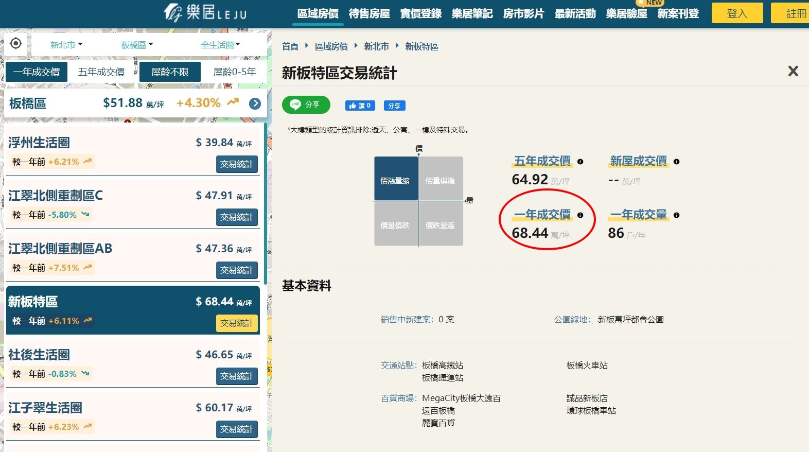Click 江翠北側重劃區AB upward trend arrow icon

point(87,267)
